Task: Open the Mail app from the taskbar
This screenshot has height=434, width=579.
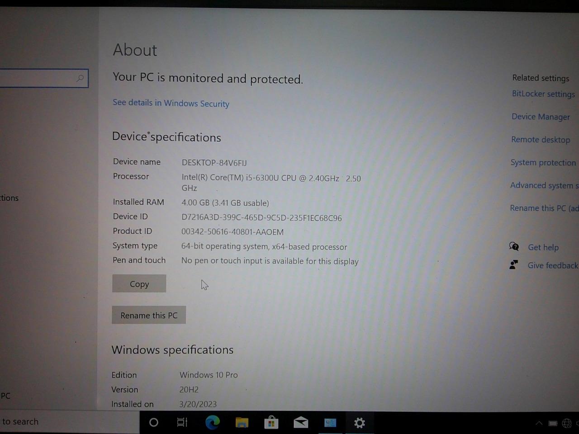Action: pos(301,423)
